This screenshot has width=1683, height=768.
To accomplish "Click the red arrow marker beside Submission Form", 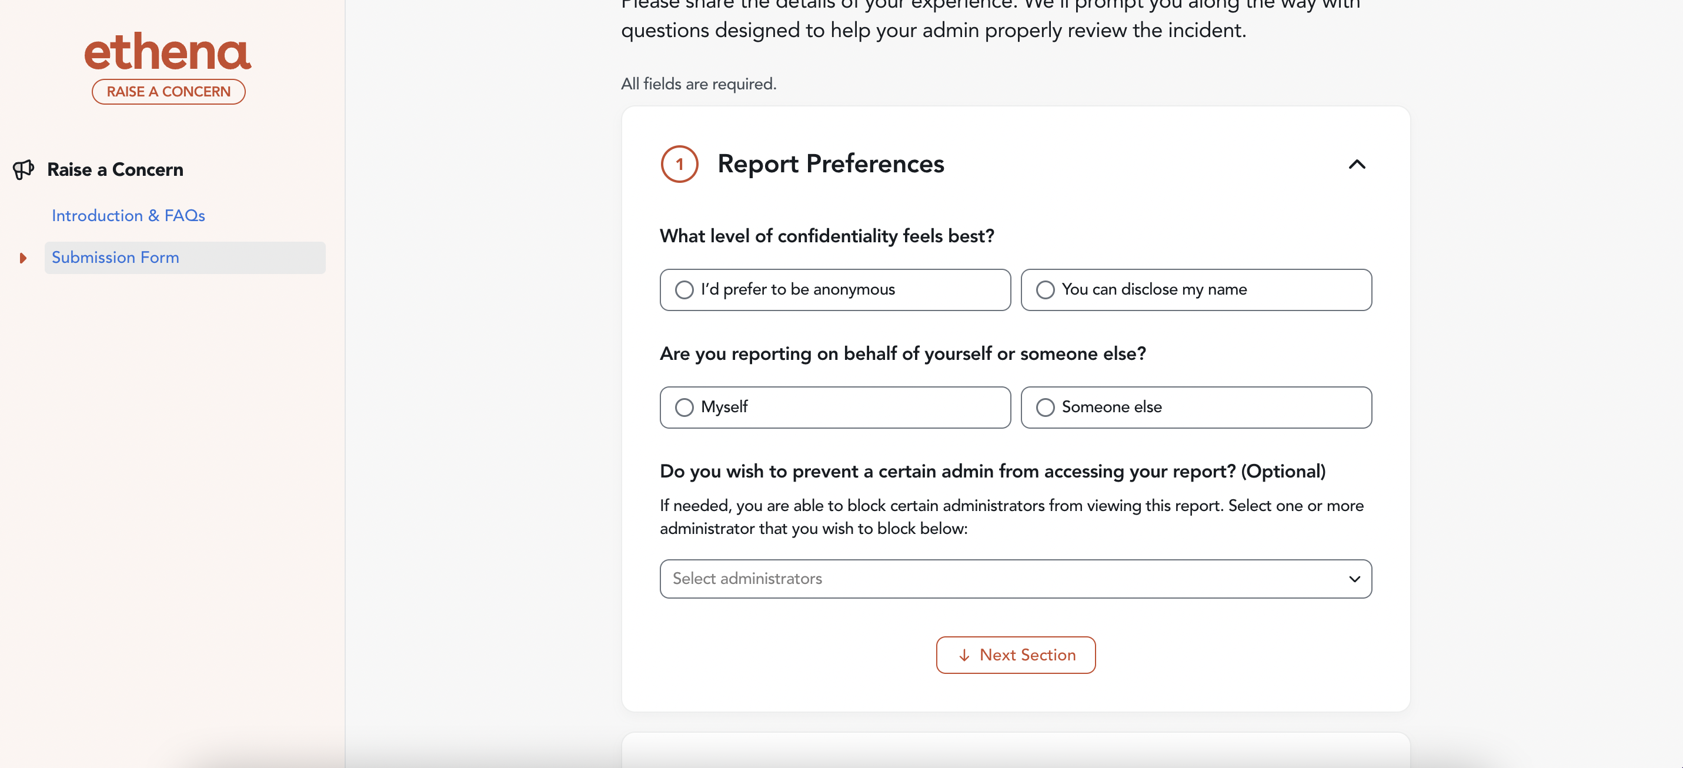I will click(23, 258).
